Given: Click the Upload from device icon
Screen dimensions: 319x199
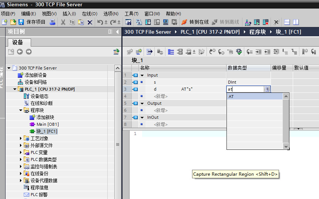Looking at the screenshot, I should [x=157, y=22].
